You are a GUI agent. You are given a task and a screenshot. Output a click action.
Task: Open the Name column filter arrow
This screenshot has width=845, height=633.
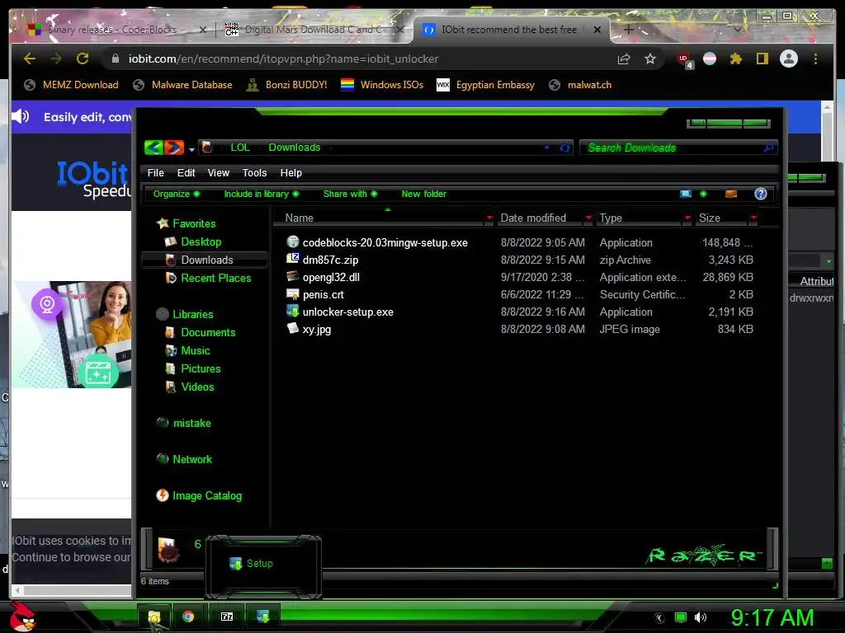pyautogui.click(x=489, y=218)
